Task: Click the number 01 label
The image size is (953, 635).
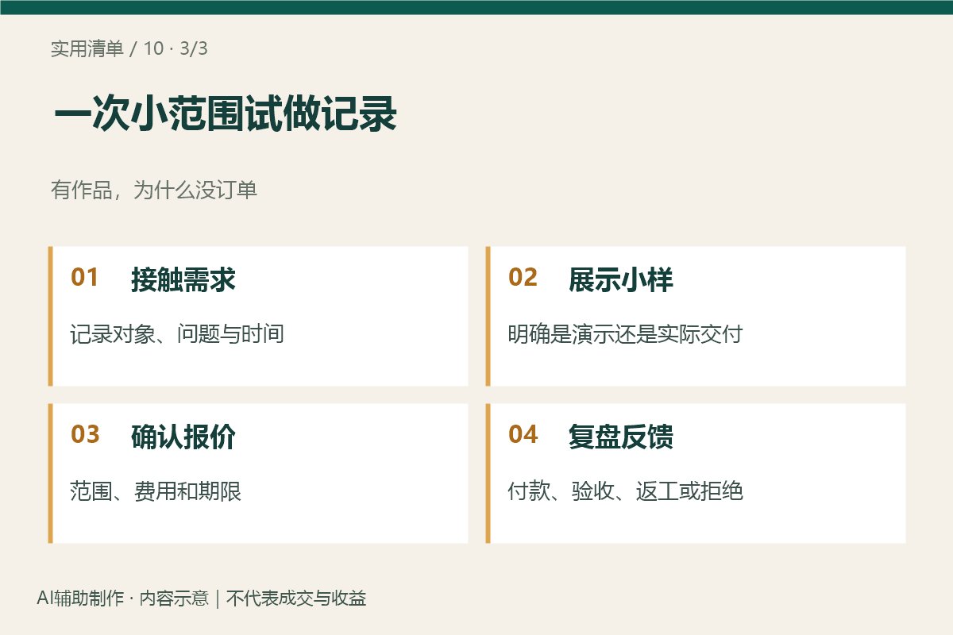Action: click(x=85, y=278)
